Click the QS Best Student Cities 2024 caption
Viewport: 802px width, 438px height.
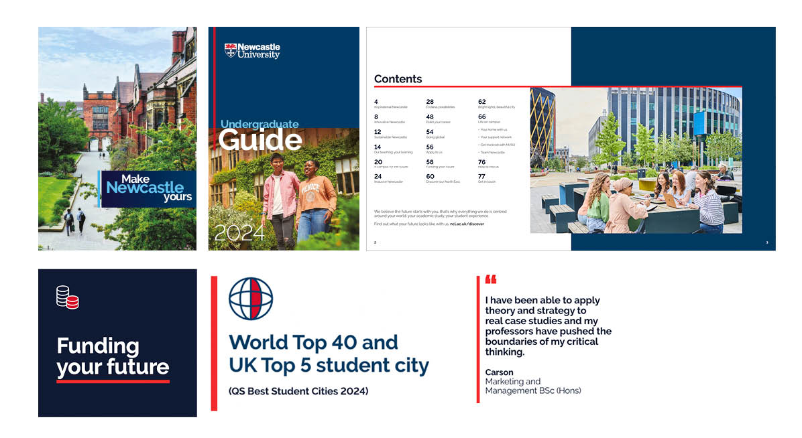[x=298, y=391]
